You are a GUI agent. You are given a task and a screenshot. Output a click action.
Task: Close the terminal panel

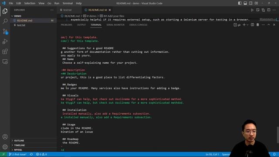[x=274, y=25]
